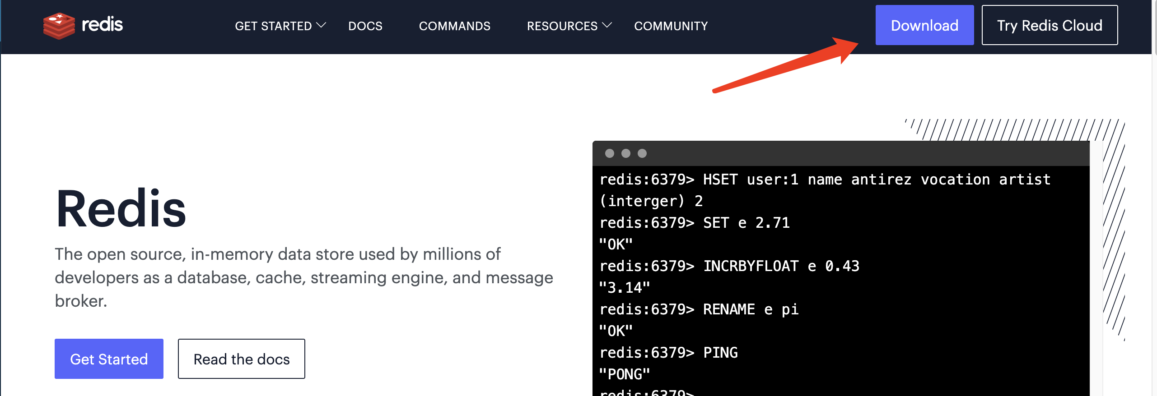Screen dimensions: 1157x396
Task: Click the HSET user:1 command line
Action: tap(825, 180)
